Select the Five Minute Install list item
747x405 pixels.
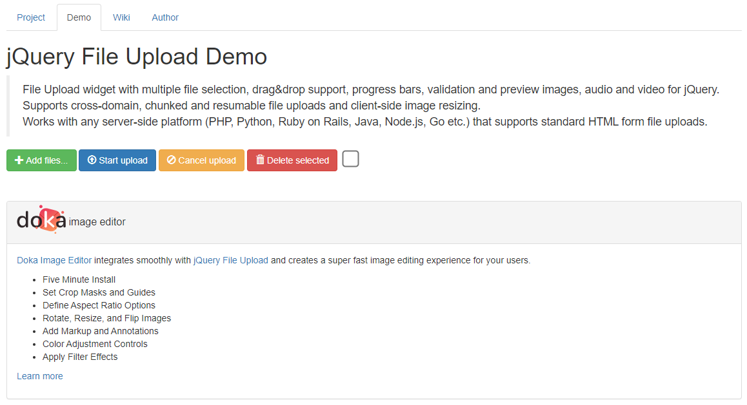click(x=79, y=279)
